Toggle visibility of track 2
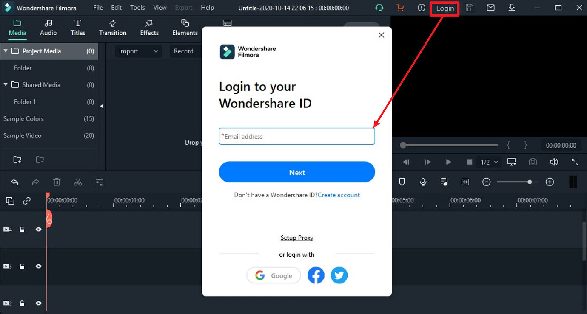The width and height of the screenshot is (587, 314). pyautogui.click(x=38, y=303)
